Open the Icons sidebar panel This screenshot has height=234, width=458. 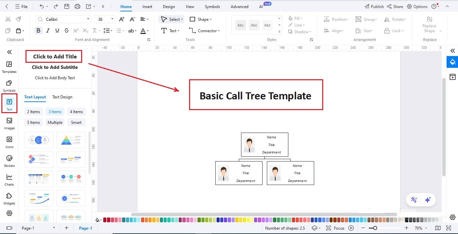pos(9,142)
